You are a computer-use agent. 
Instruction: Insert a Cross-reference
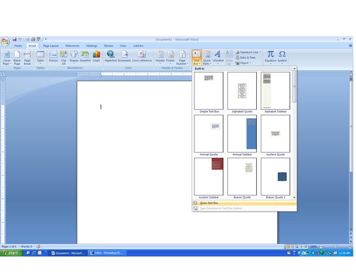click(142, 56)
